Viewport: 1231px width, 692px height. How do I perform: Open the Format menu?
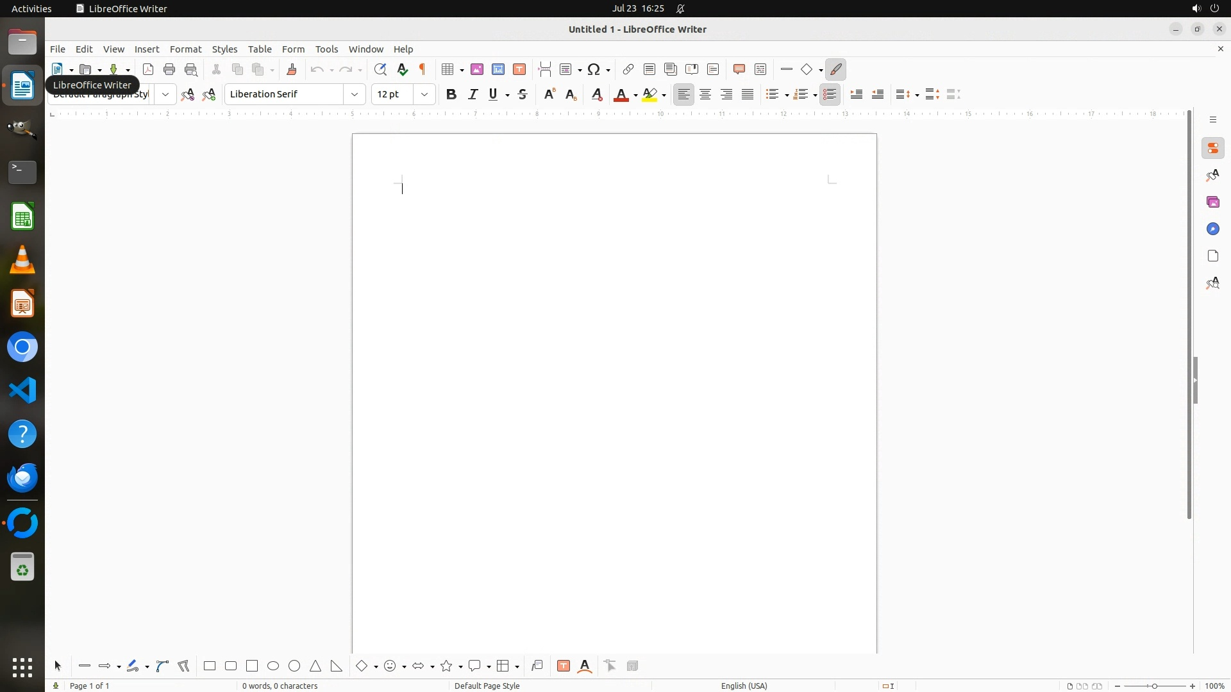(x=185, y=49)
